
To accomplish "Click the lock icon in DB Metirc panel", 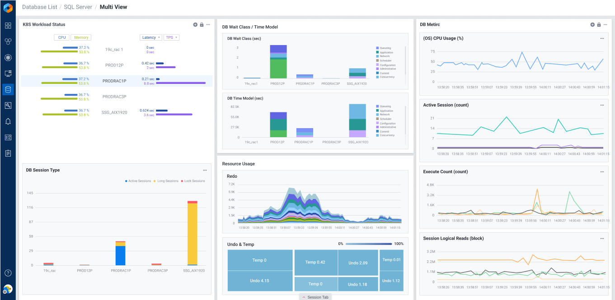I will tap(599, 24).
